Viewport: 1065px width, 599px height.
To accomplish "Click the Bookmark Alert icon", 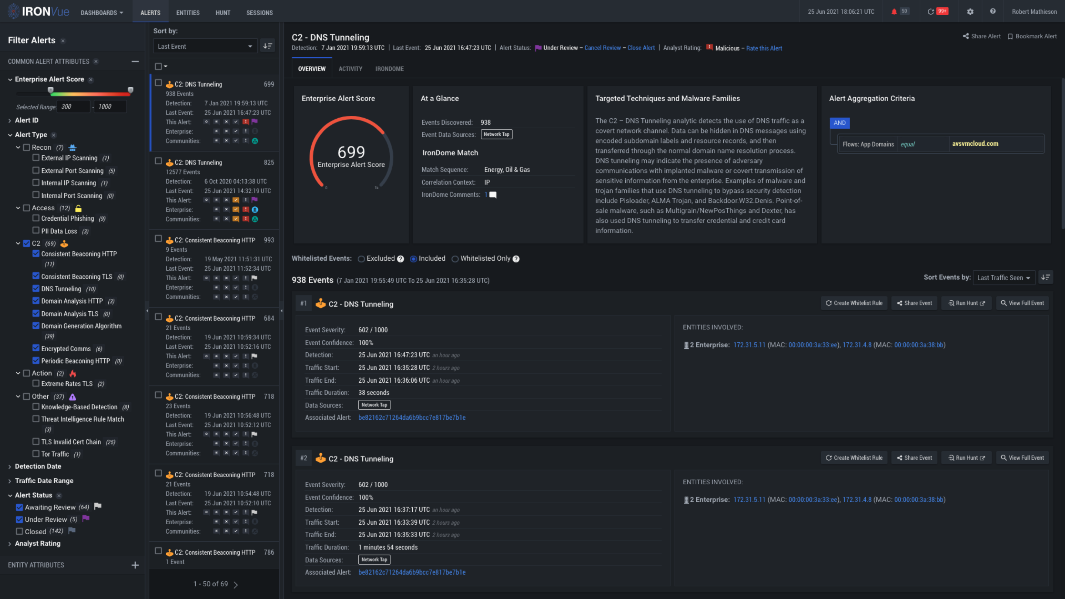I will (1010, 36).
